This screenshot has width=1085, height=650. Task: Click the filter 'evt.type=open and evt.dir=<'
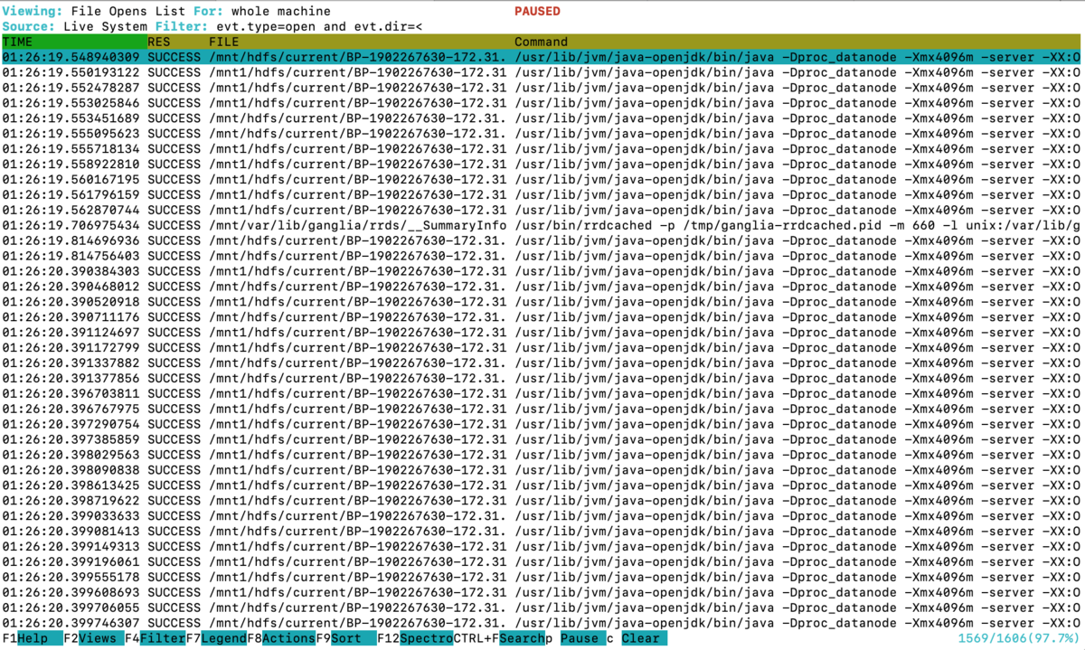coord(321,26)
